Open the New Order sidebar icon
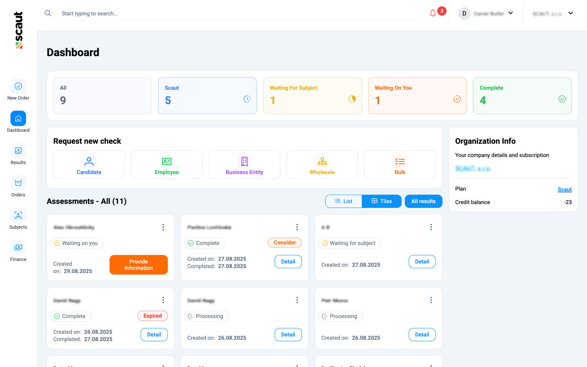Image resolution: width=587 pixels, height=367 pixels. point(18,86)
